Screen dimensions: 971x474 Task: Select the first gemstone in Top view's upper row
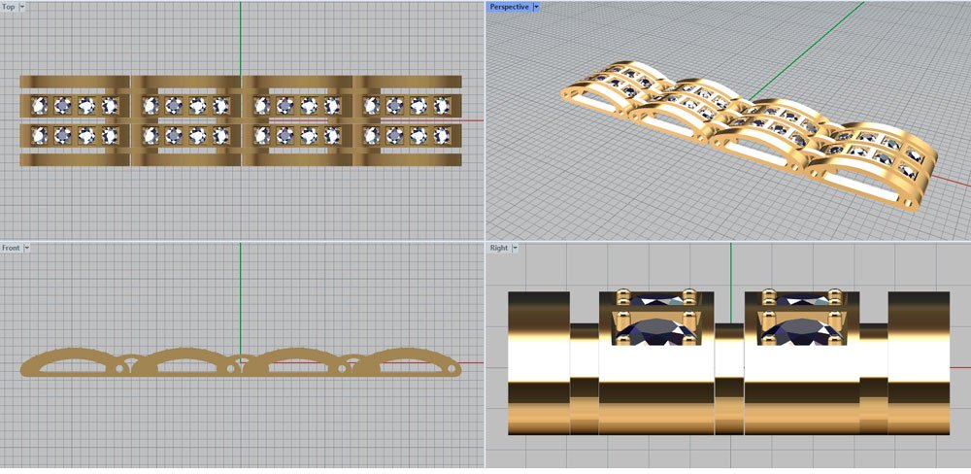[x=41, y=106]
